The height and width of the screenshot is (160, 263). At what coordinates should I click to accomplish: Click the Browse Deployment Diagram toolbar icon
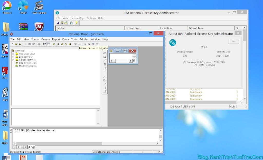coord(70,44)
